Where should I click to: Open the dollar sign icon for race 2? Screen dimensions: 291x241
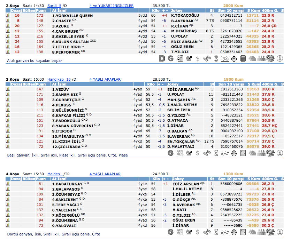[198, 59]
